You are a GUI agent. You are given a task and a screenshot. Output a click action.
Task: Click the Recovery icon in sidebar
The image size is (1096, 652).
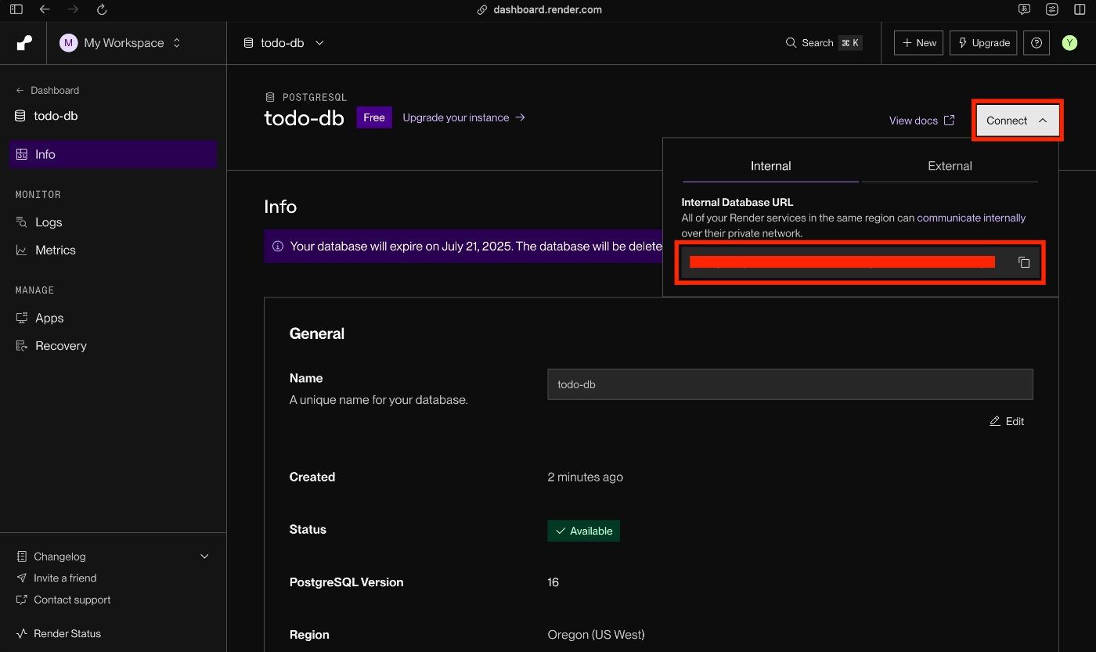point(21,346)
